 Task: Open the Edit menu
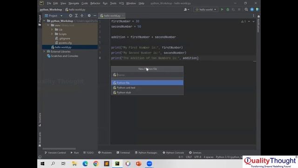pos(55,3)
